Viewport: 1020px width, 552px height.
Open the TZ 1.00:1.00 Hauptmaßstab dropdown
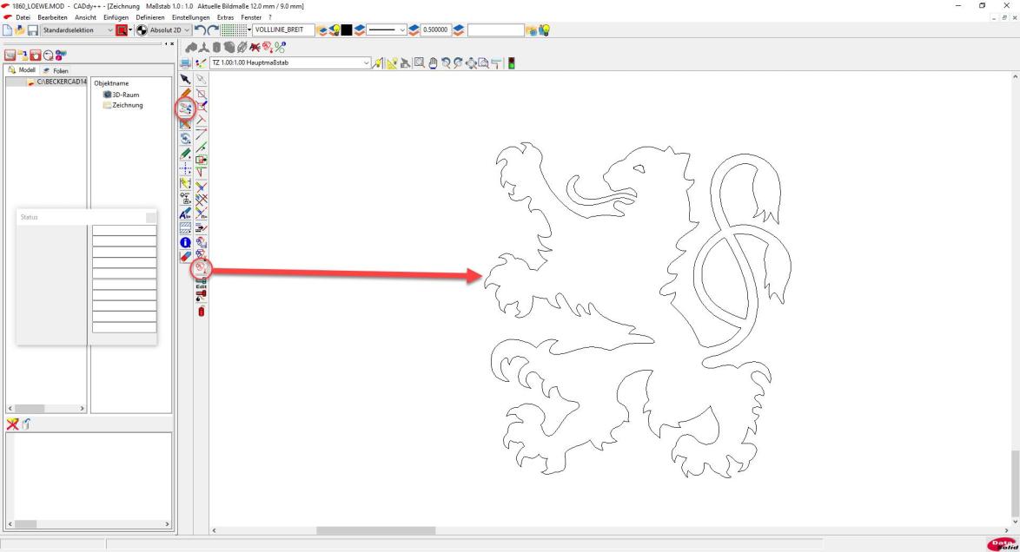pyautogui.click(x=290, y=63)
